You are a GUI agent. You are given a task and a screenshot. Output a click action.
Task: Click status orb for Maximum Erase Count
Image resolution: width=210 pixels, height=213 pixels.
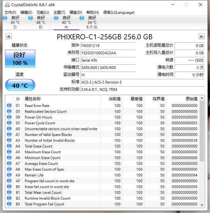(x=9, y=152)
